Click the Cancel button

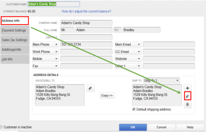[161, 127]
